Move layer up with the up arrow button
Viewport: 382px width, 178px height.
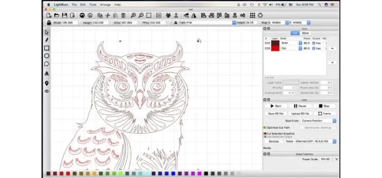[332, 48]
